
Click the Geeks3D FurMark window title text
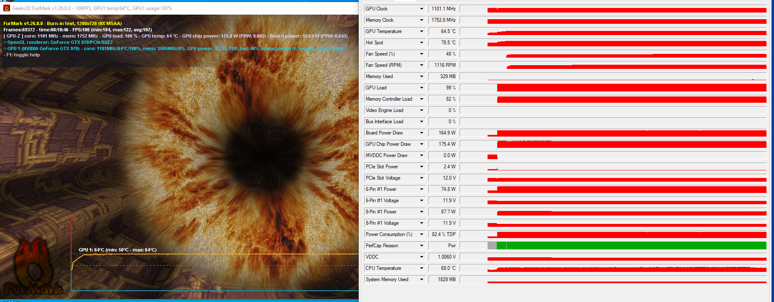click(x=92, y=8)
